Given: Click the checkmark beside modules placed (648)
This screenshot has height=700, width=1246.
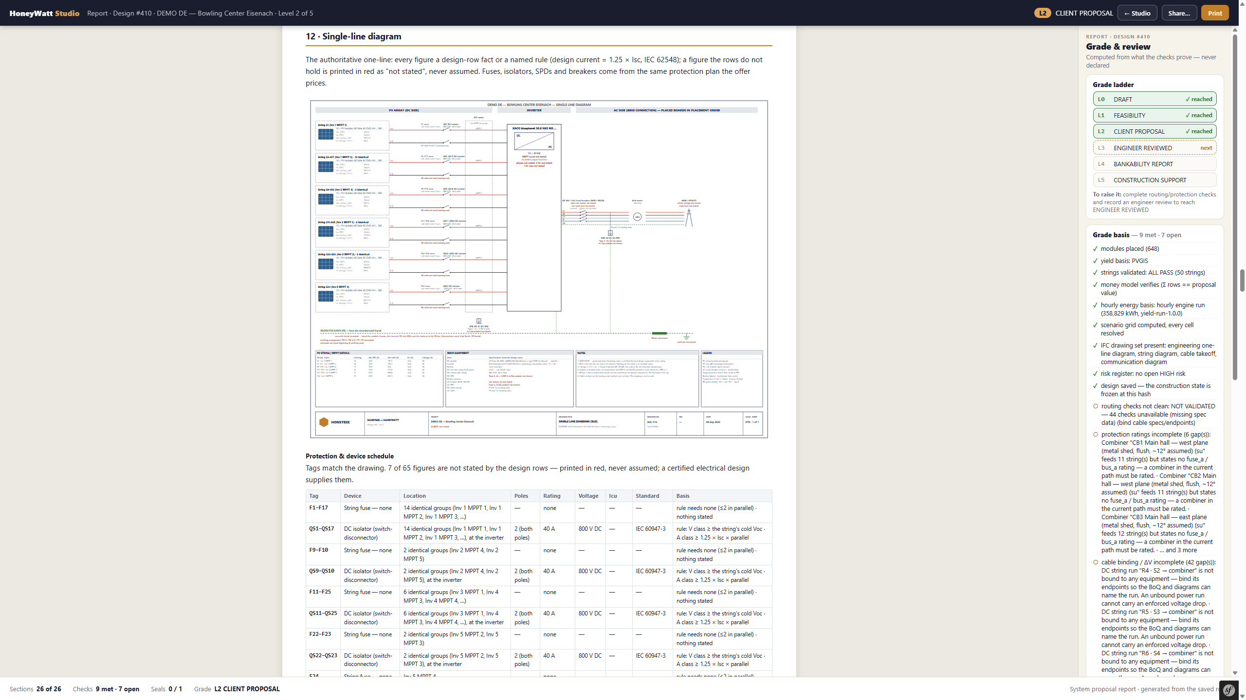Looking at the screenshot, I should [1095, 249].
